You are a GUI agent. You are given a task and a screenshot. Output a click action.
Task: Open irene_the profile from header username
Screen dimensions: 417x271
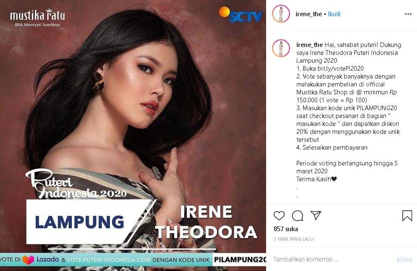(308, 14)
